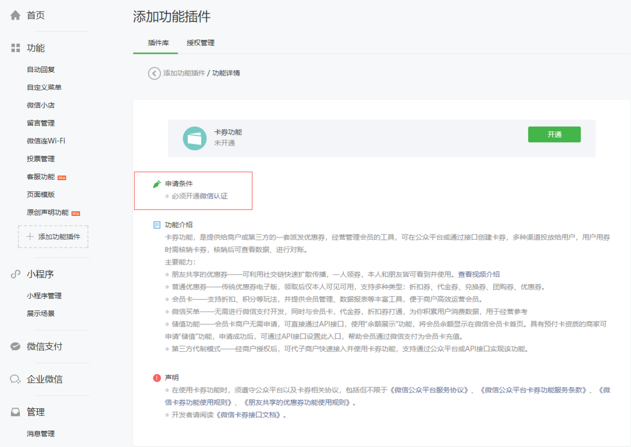The width and height of the screenshot is (631, 447).
Task: Click the 添加功能插件 page heading
Action: [x=172, y=16]
